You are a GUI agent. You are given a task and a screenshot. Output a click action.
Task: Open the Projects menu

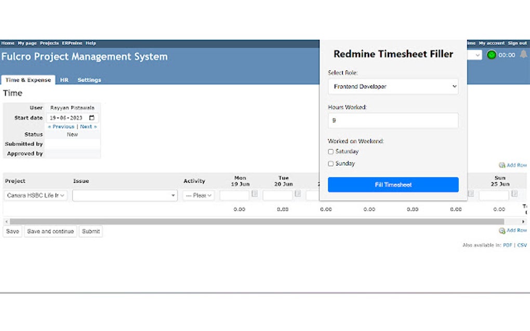(49, 43)
